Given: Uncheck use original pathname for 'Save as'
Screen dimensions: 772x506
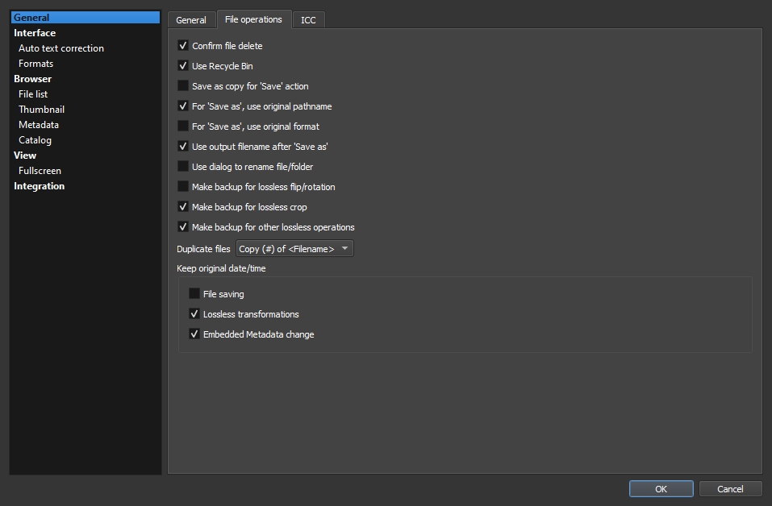Looking at the screenshot, I should click(x=183, y=106).
